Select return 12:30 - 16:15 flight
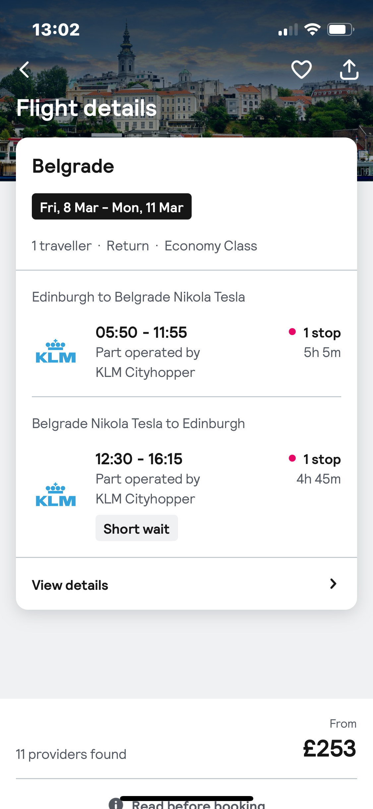 point(139,459)
